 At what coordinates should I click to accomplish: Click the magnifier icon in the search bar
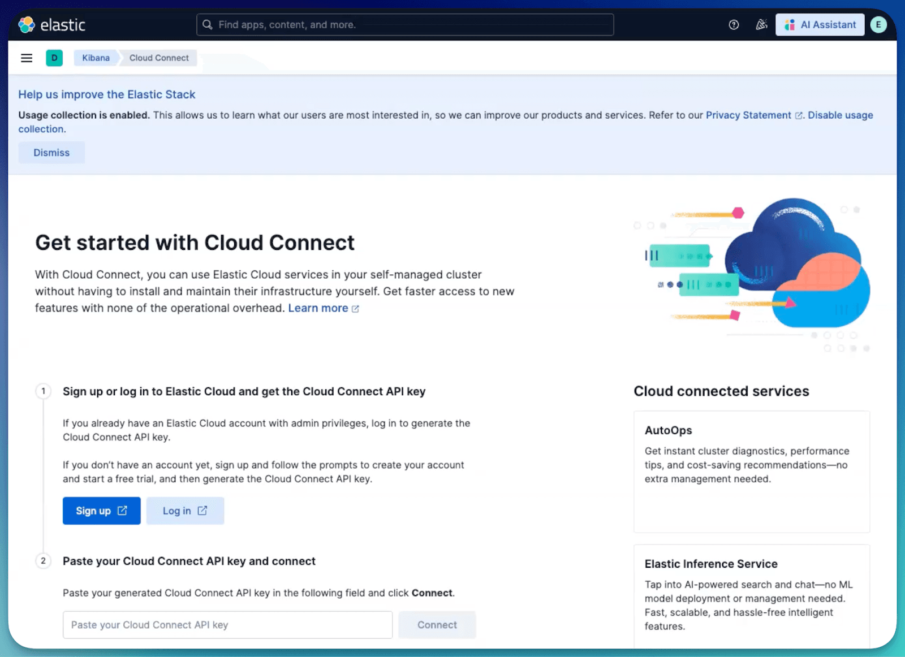click(x=208, y=24)
